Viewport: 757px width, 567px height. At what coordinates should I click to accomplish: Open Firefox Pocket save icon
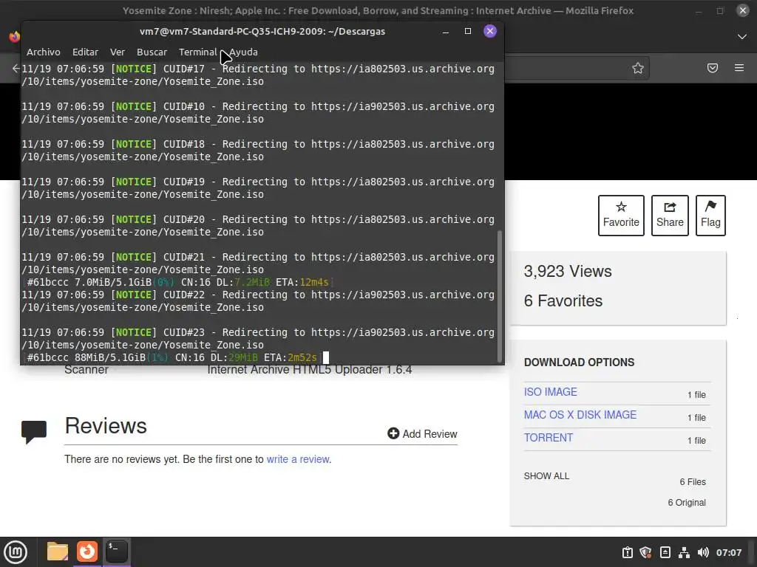click(x=712, y=68)
